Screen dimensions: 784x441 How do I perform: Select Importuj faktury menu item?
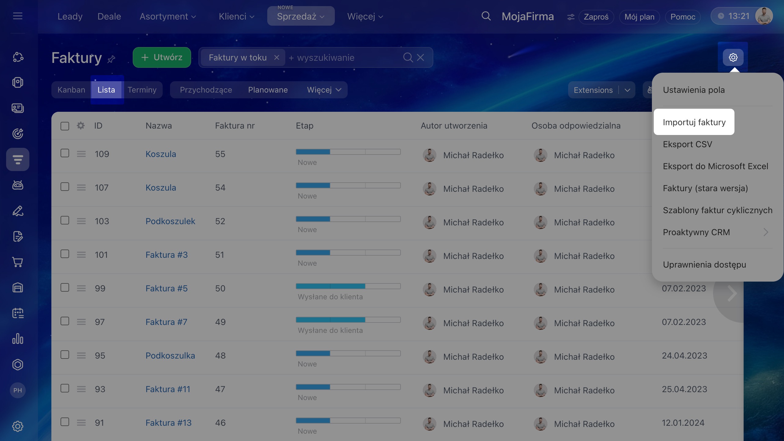[694, 122]
